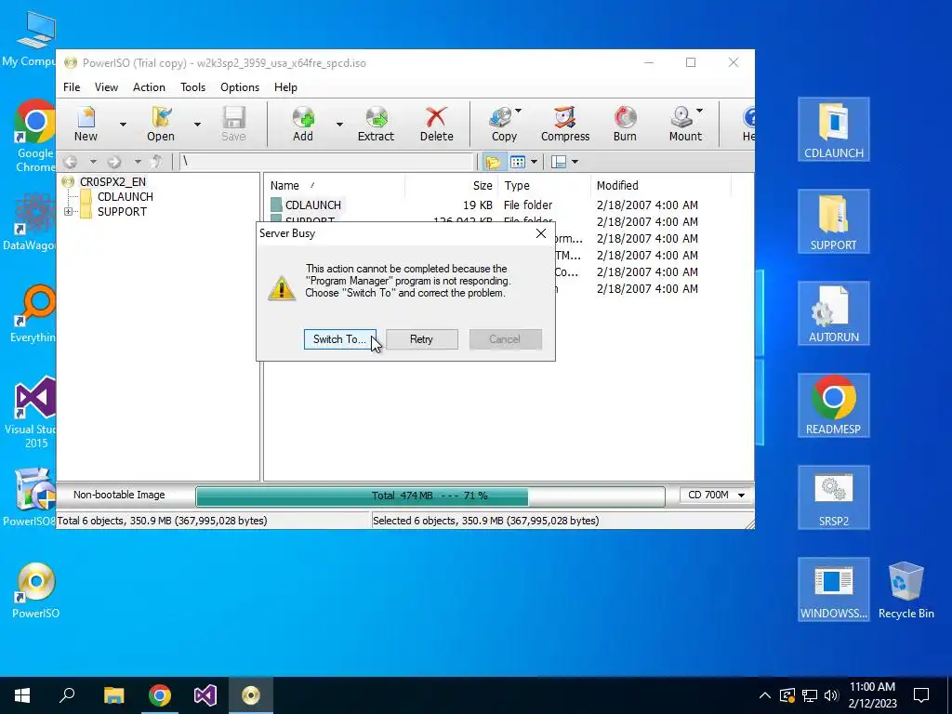Select SUPPORT folder in tree
Viewport: 952px width, 714px height.
click(122, 212)
